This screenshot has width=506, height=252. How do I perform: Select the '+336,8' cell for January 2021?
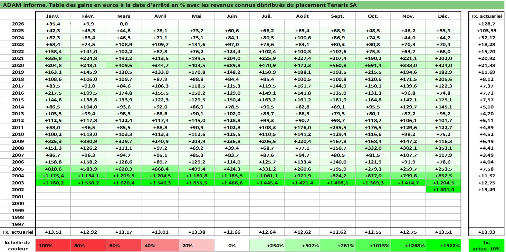point(53,58)
